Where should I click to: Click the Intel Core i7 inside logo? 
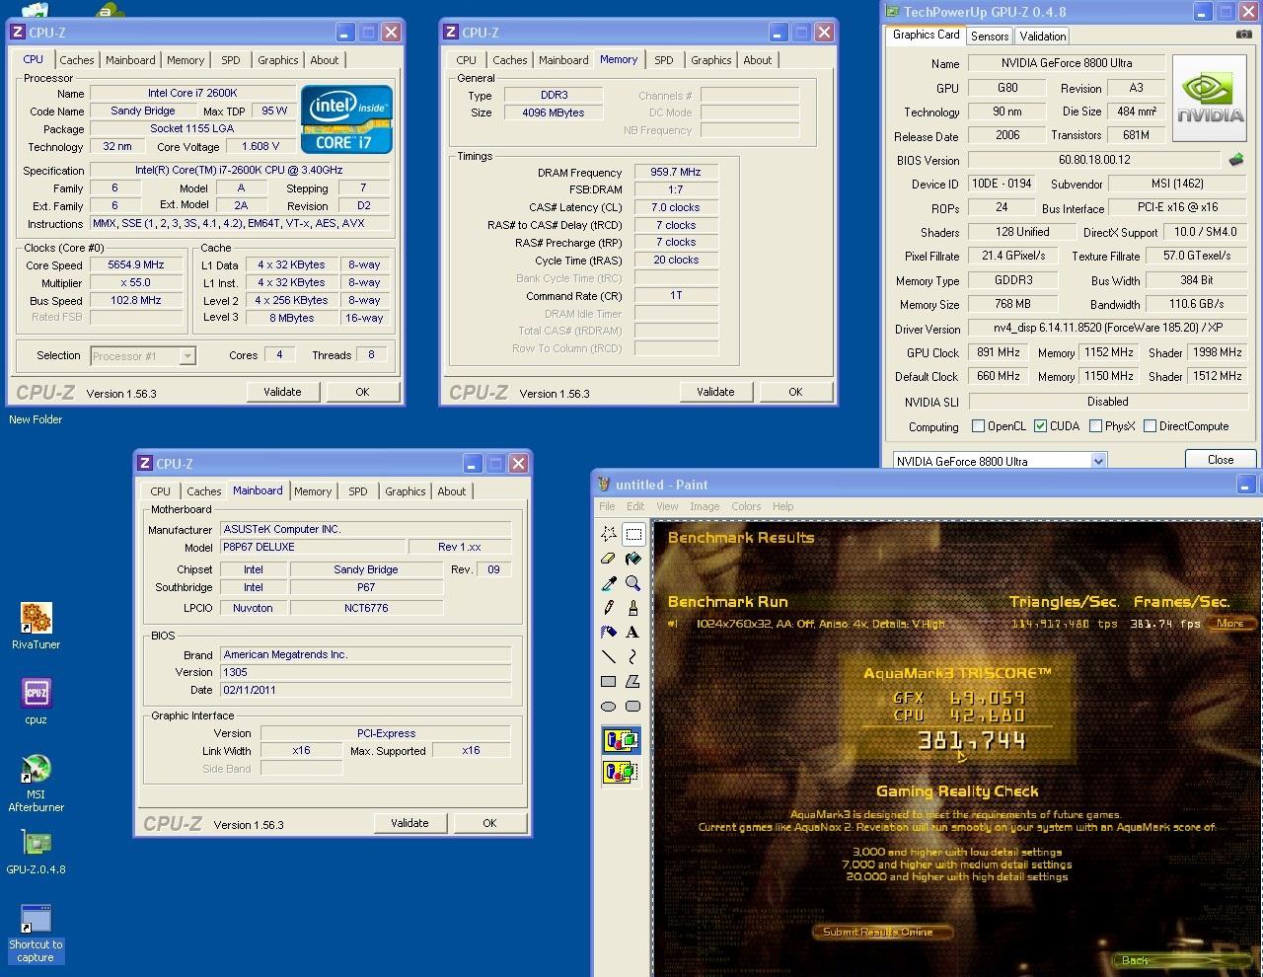[x=347, y=119]
